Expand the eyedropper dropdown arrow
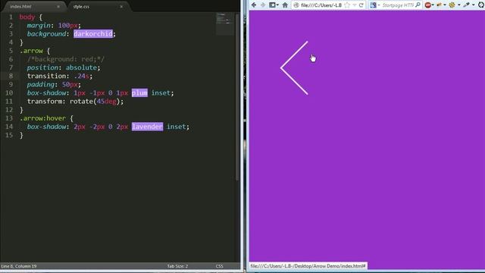Viewport: 485px width, 273px height. 473,5
